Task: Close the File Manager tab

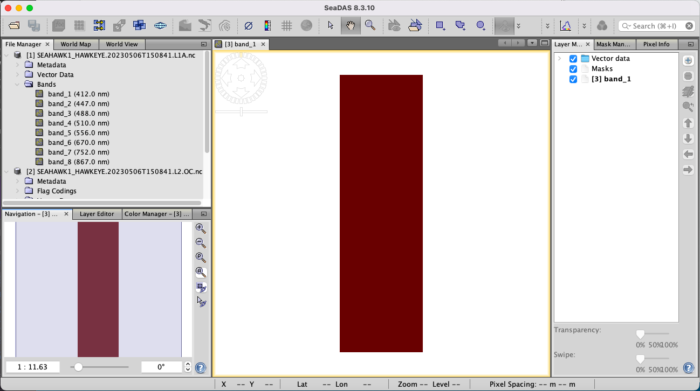Action: (x=47, y=44)
